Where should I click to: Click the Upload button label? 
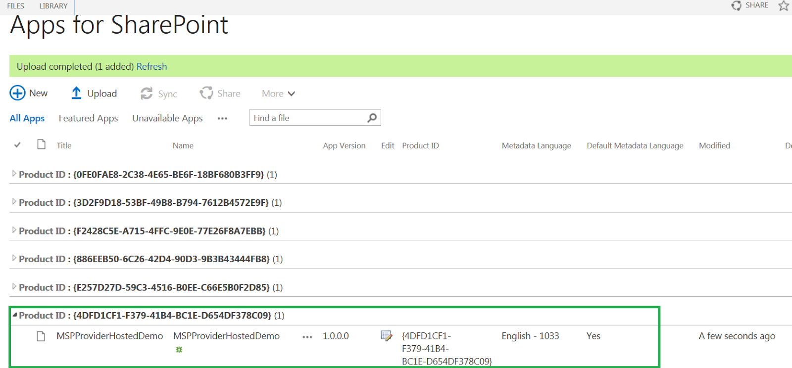point(102,93)
